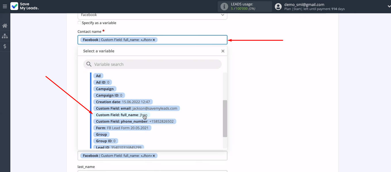Open the hamburger menu
This screenshot has width=391, height=172.
click(x=5, y=6)
